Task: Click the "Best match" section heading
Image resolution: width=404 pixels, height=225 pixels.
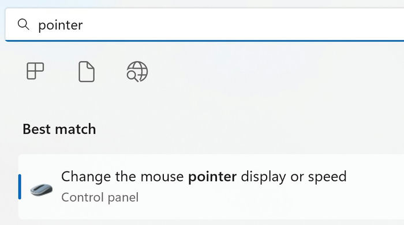Action: coord(59,129)
